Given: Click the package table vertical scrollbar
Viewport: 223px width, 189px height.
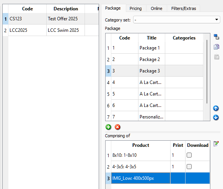Looking at the screenshot, I should pos(207,72).
